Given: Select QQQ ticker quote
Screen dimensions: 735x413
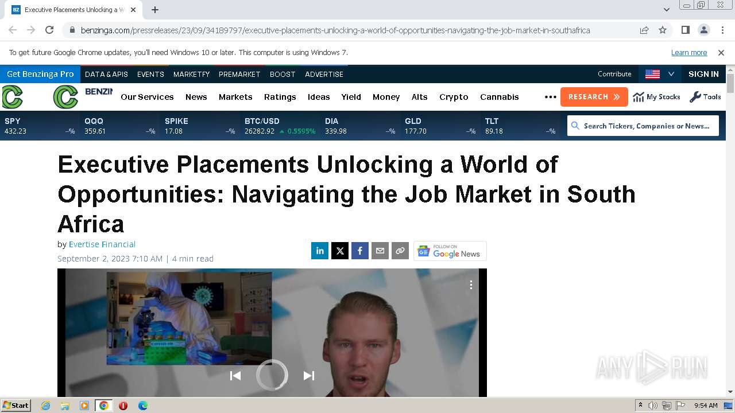Looking at the screenshot, I should [120, 126].
